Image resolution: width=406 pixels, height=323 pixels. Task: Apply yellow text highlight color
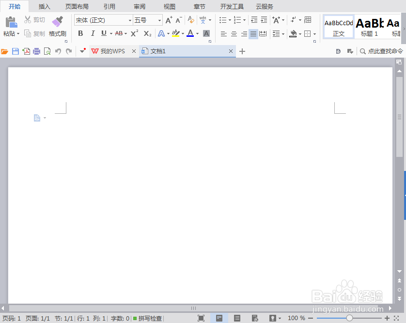tap(176, 33)
